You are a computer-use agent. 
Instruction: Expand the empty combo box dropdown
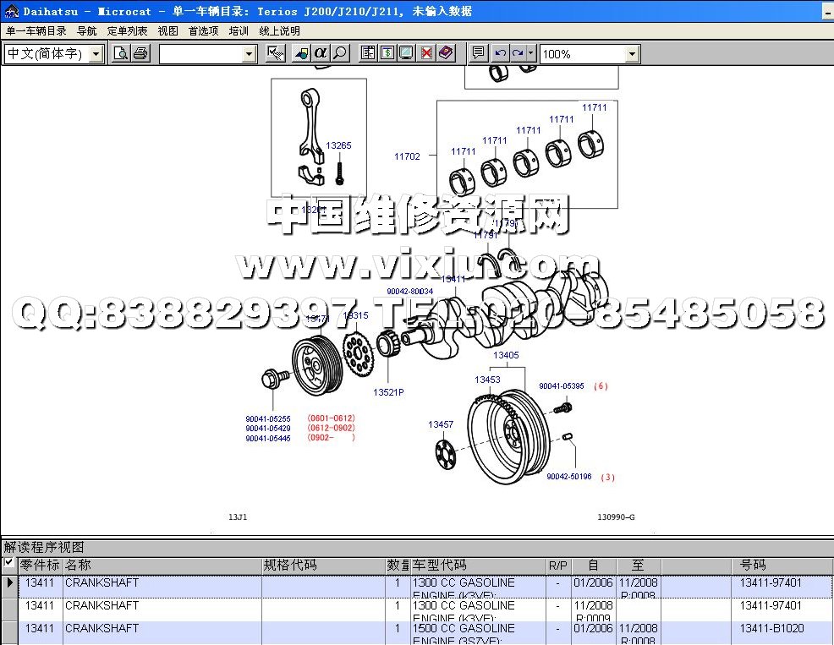[x=249, y=54]
